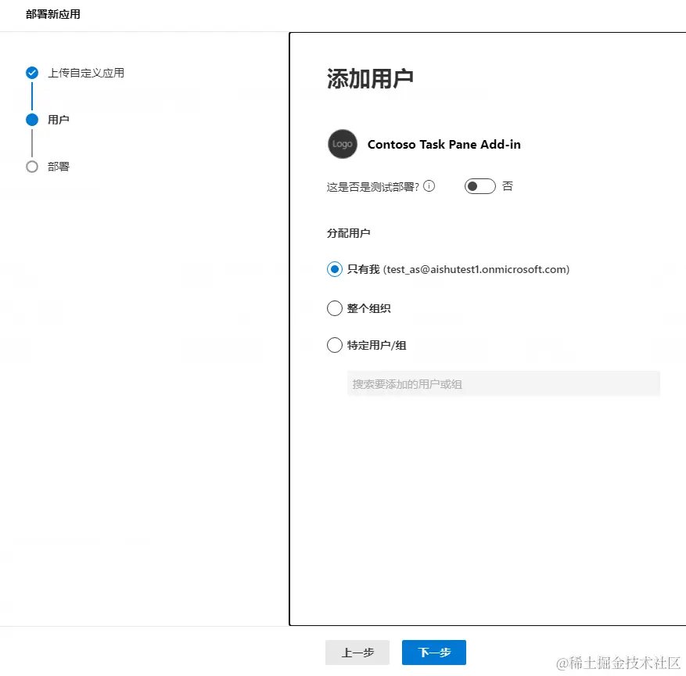
Task: Click the 稀土掘金技术社区 watermark link
Action: pyautogui.click(x=618, y=661)
